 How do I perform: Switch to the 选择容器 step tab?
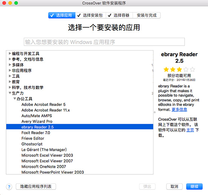click(119, 15)
